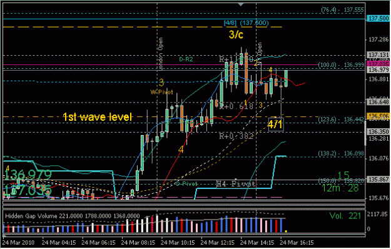Click the green 12m : 28 candle timer
Viewport: 391px width, 249px height.
340,188
